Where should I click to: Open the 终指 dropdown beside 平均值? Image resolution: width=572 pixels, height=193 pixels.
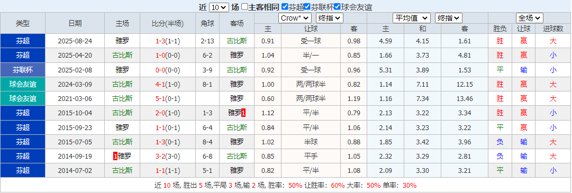(x=449, y=18)
